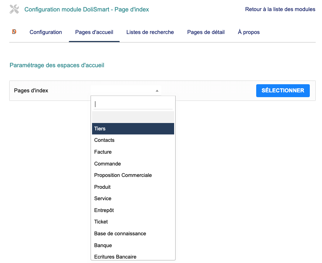Screen dimensions: 322x263
Task: Collapse the Pages d'index dropdown arrow
Action: (x=157, y=91)
